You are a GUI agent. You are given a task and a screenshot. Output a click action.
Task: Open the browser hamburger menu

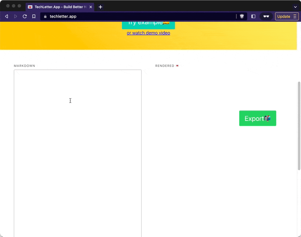point(295,17)
